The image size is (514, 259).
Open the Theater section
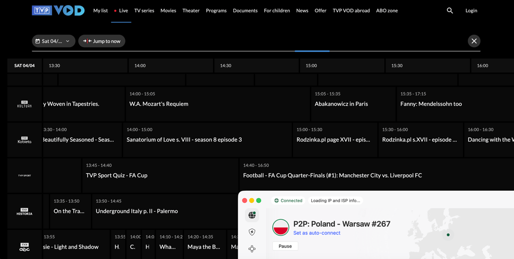tap(191, 11)
